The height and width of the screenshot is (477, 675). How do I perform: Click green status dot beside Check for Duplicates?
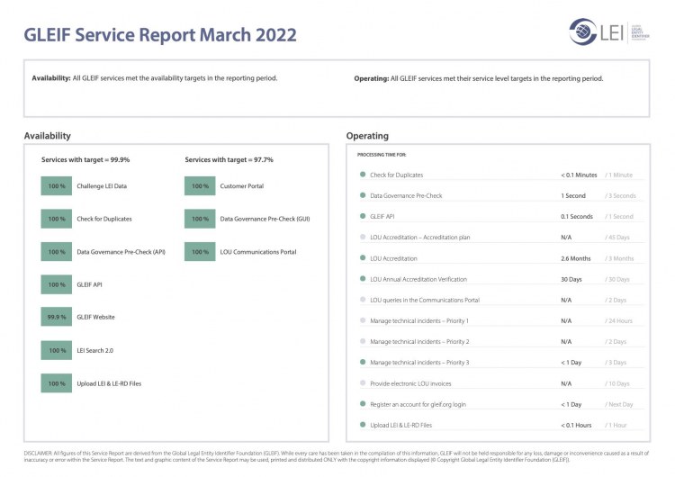click(x=362, y=175)
